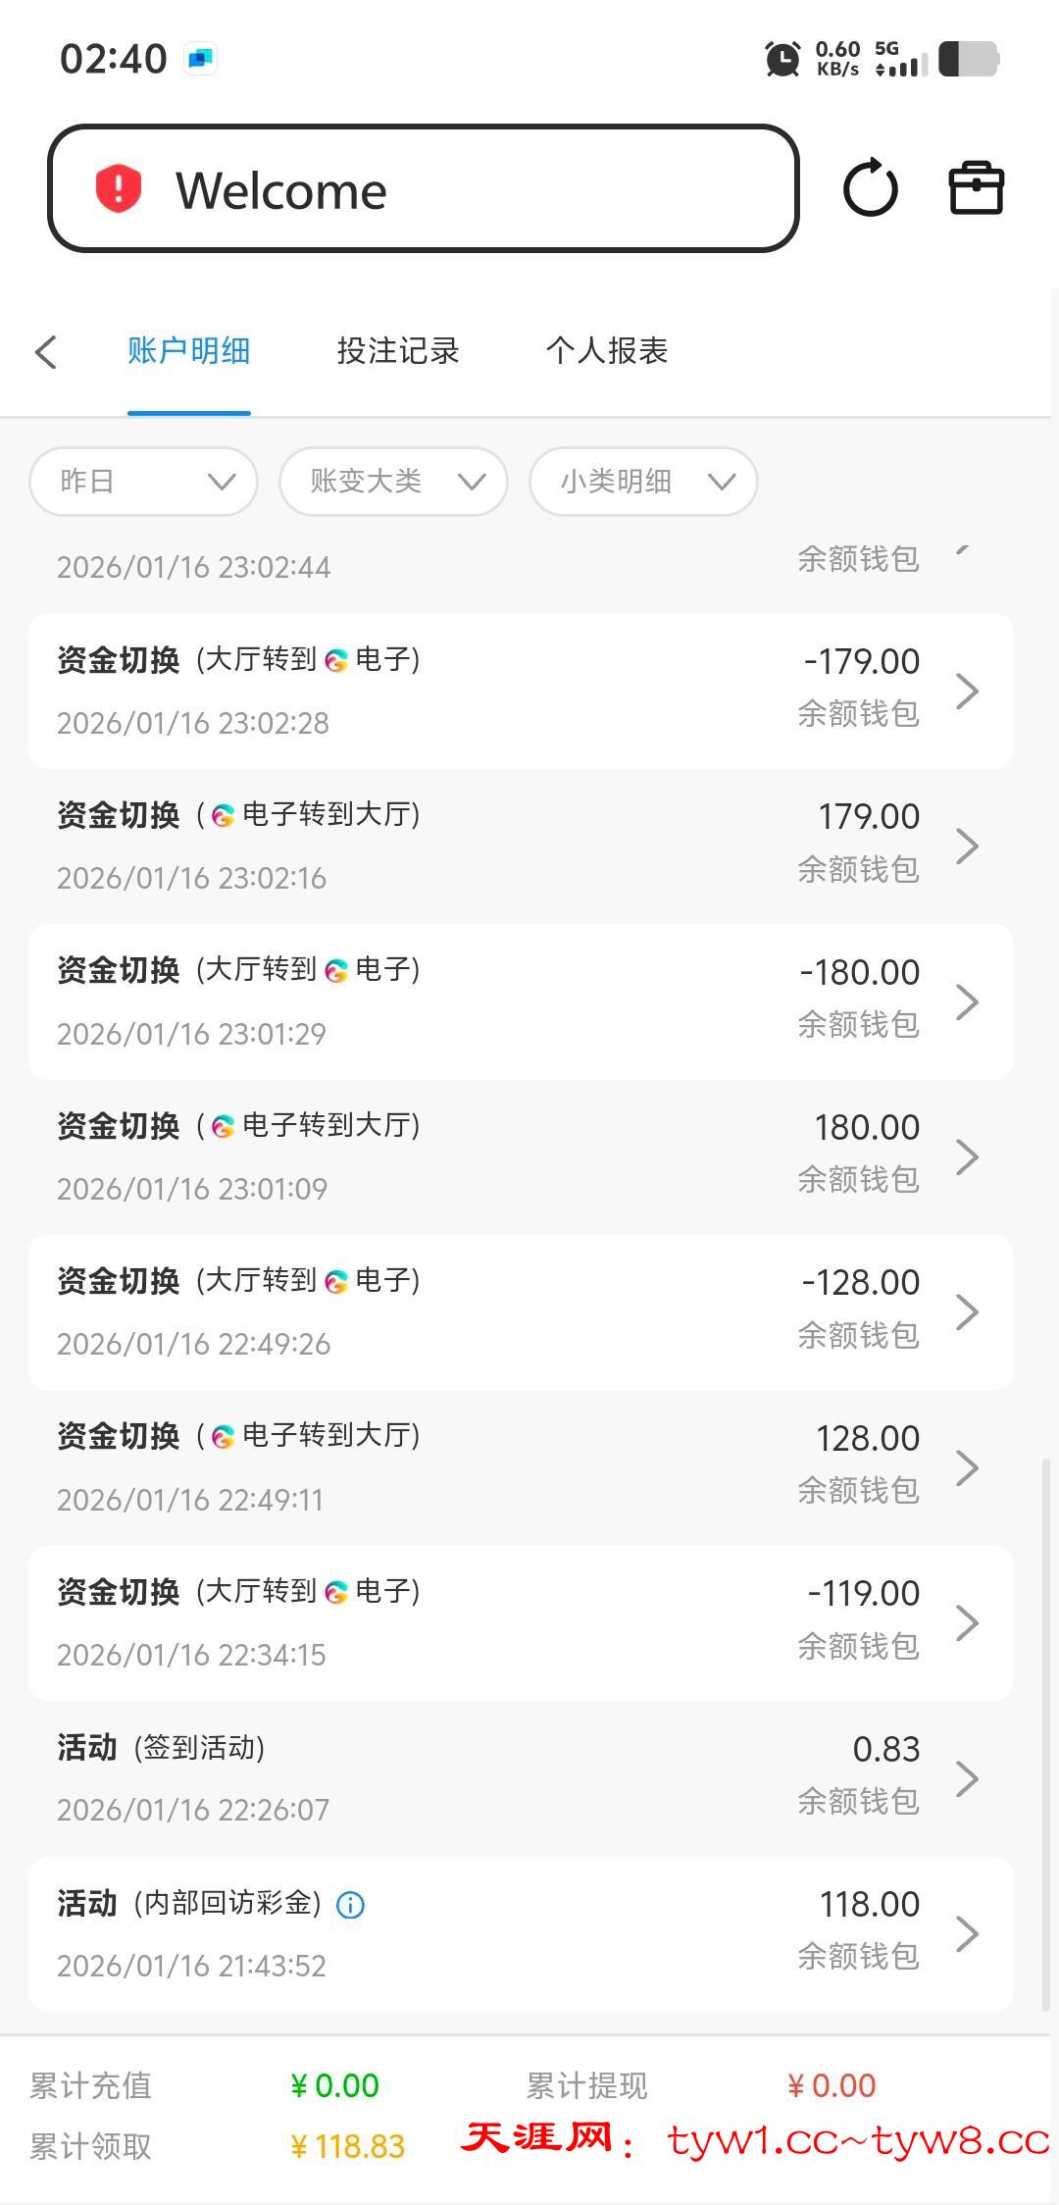Click the refresh icon beside the address bar
This screenshot has width=1059, height=2205.
tap(870, 188)
